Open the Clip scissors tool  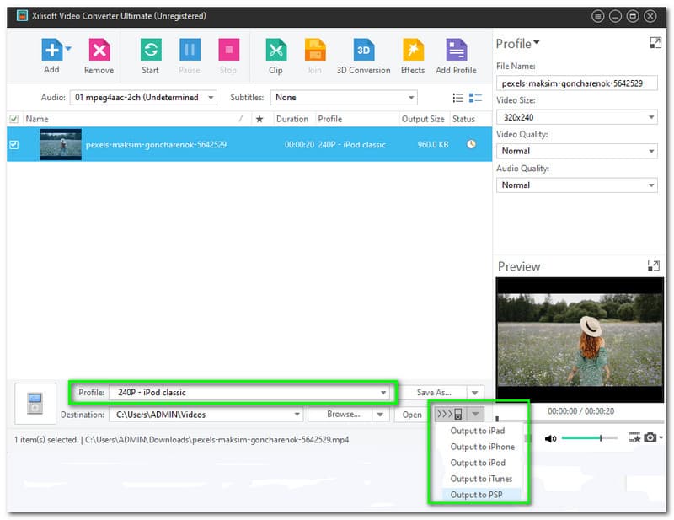[275, 51]
